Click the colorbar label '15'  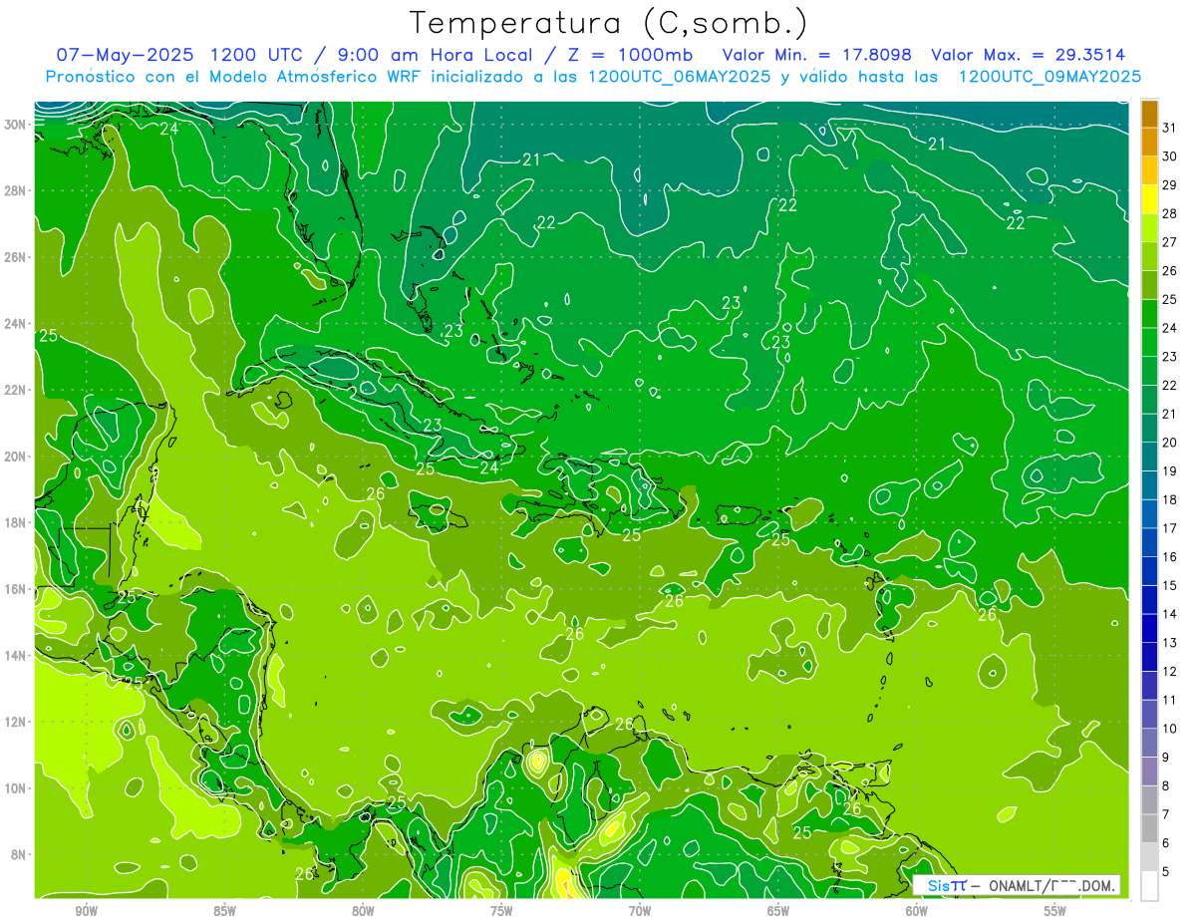(x=1170, y=586)
